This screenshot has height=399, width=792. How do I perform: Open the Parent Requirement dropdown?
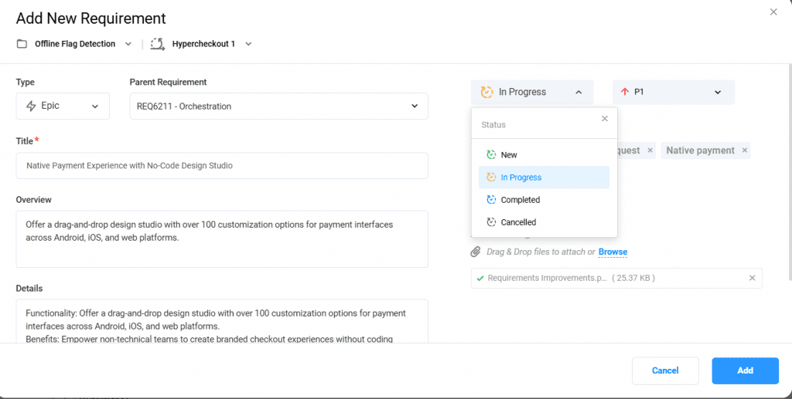pos(278,106)
